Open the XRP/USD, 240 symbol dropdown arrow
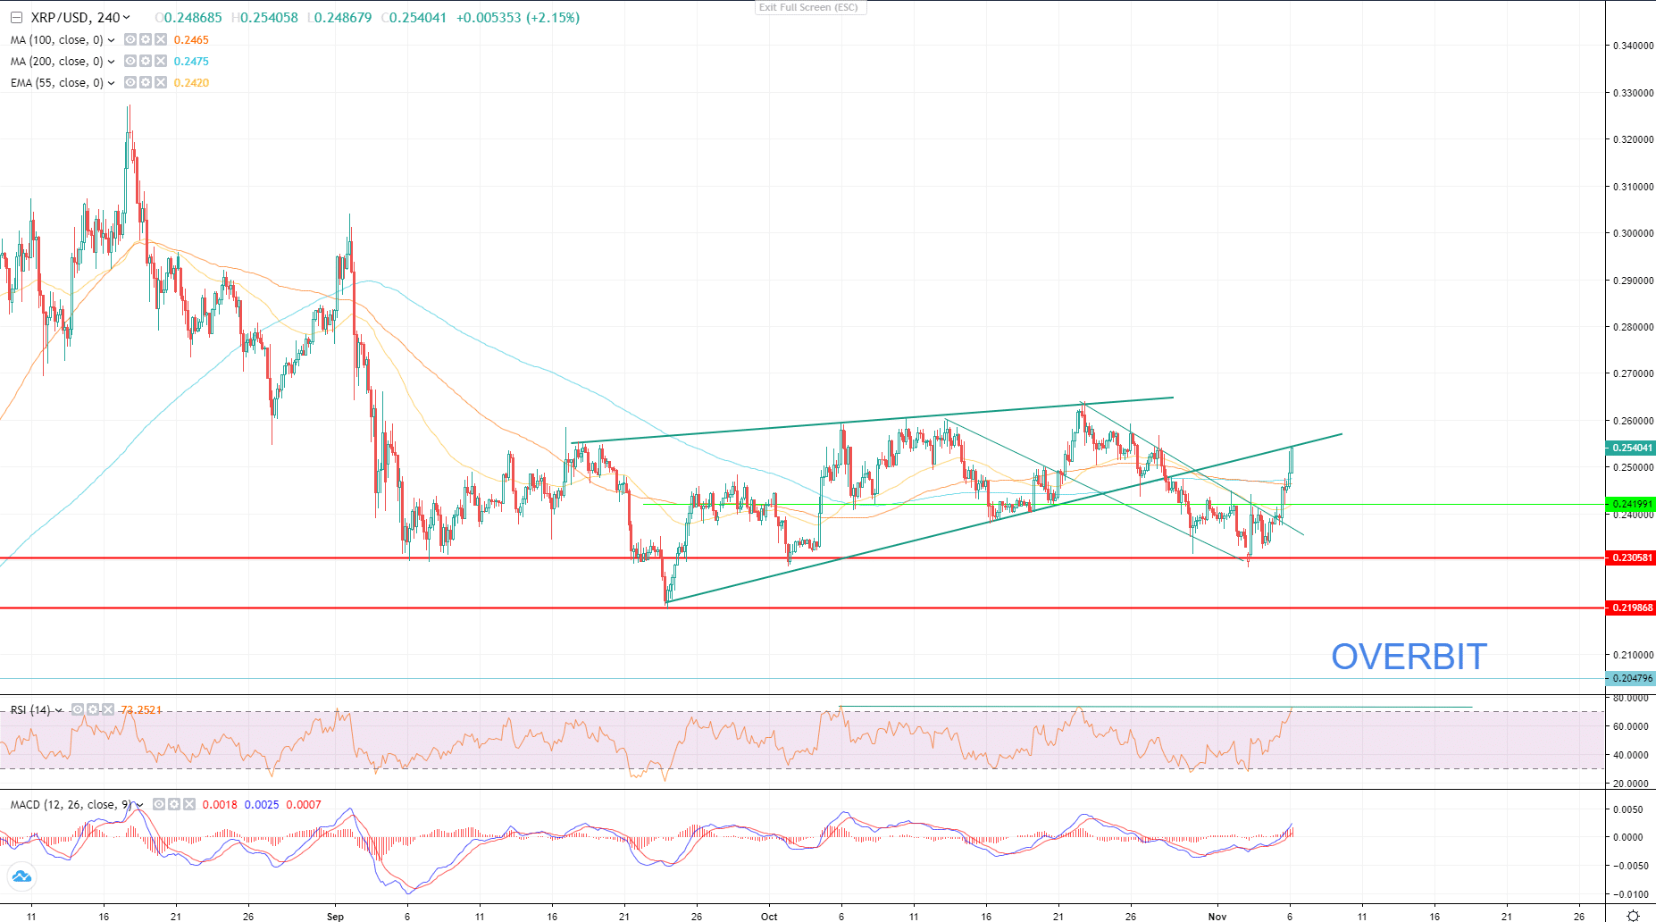 coord(127,18)
